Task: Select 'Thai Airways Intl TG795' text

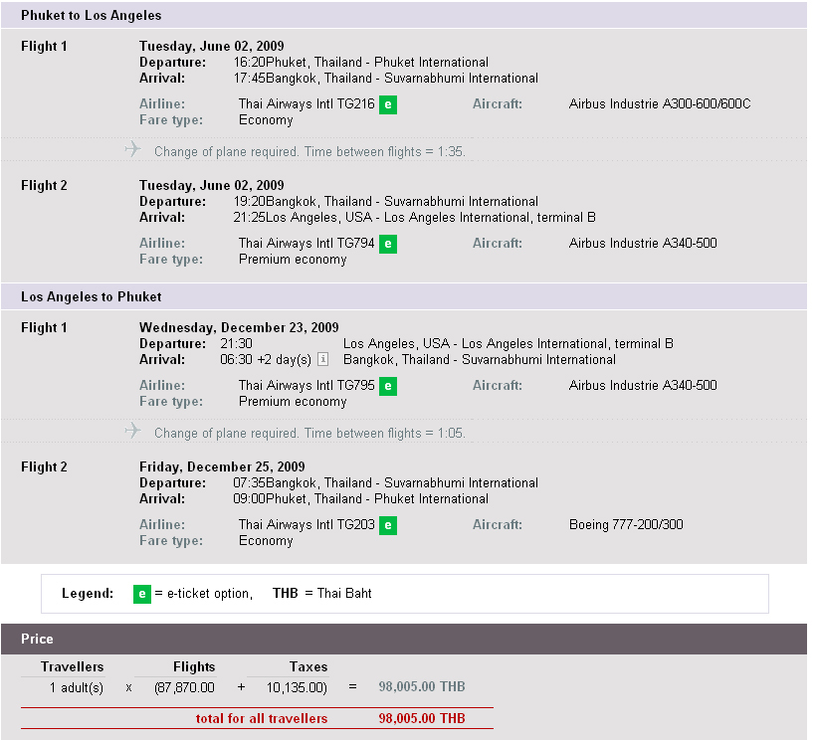Action: (x=306, y=385)
